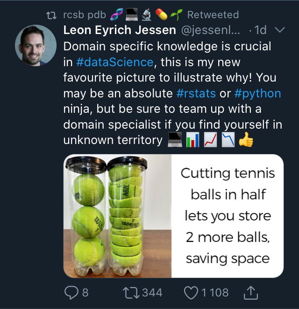Click the retweeted icon next to rcsb pdb
Image resolution: width=299 pixels, height=309 pixels.
pyautogui.click(x=54, y=14)
